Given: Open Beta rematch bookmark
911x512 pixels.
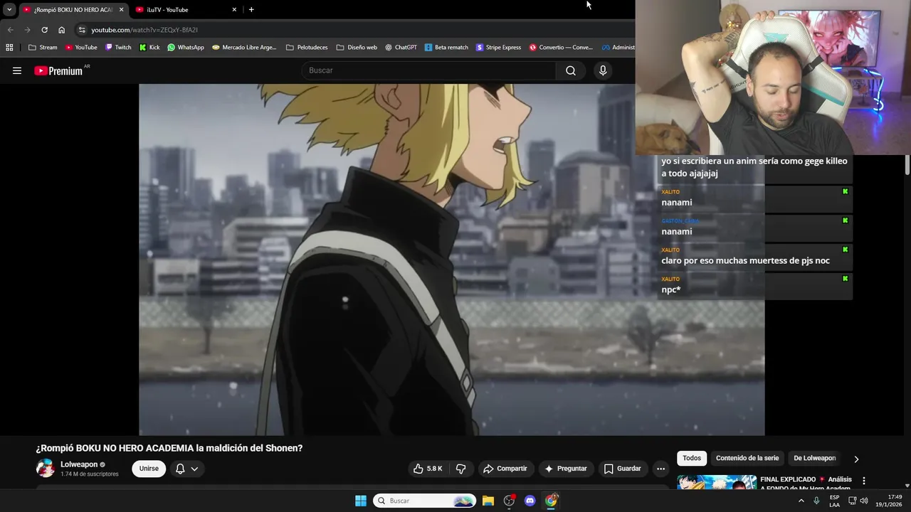Looking at the screenshot, I should click(x=446, y=48).
